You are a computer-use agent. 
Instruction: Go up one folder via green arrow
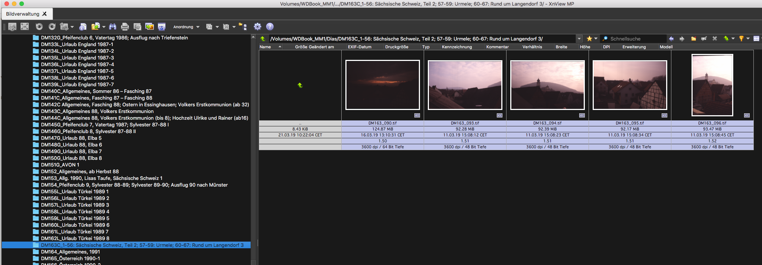coord(263,39)
